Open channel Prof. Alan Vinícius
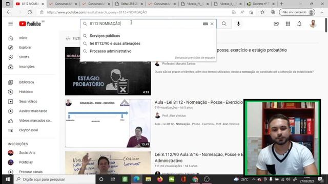Image resolution: width=328 pixels, height=184 pixels. coord(174,116)
